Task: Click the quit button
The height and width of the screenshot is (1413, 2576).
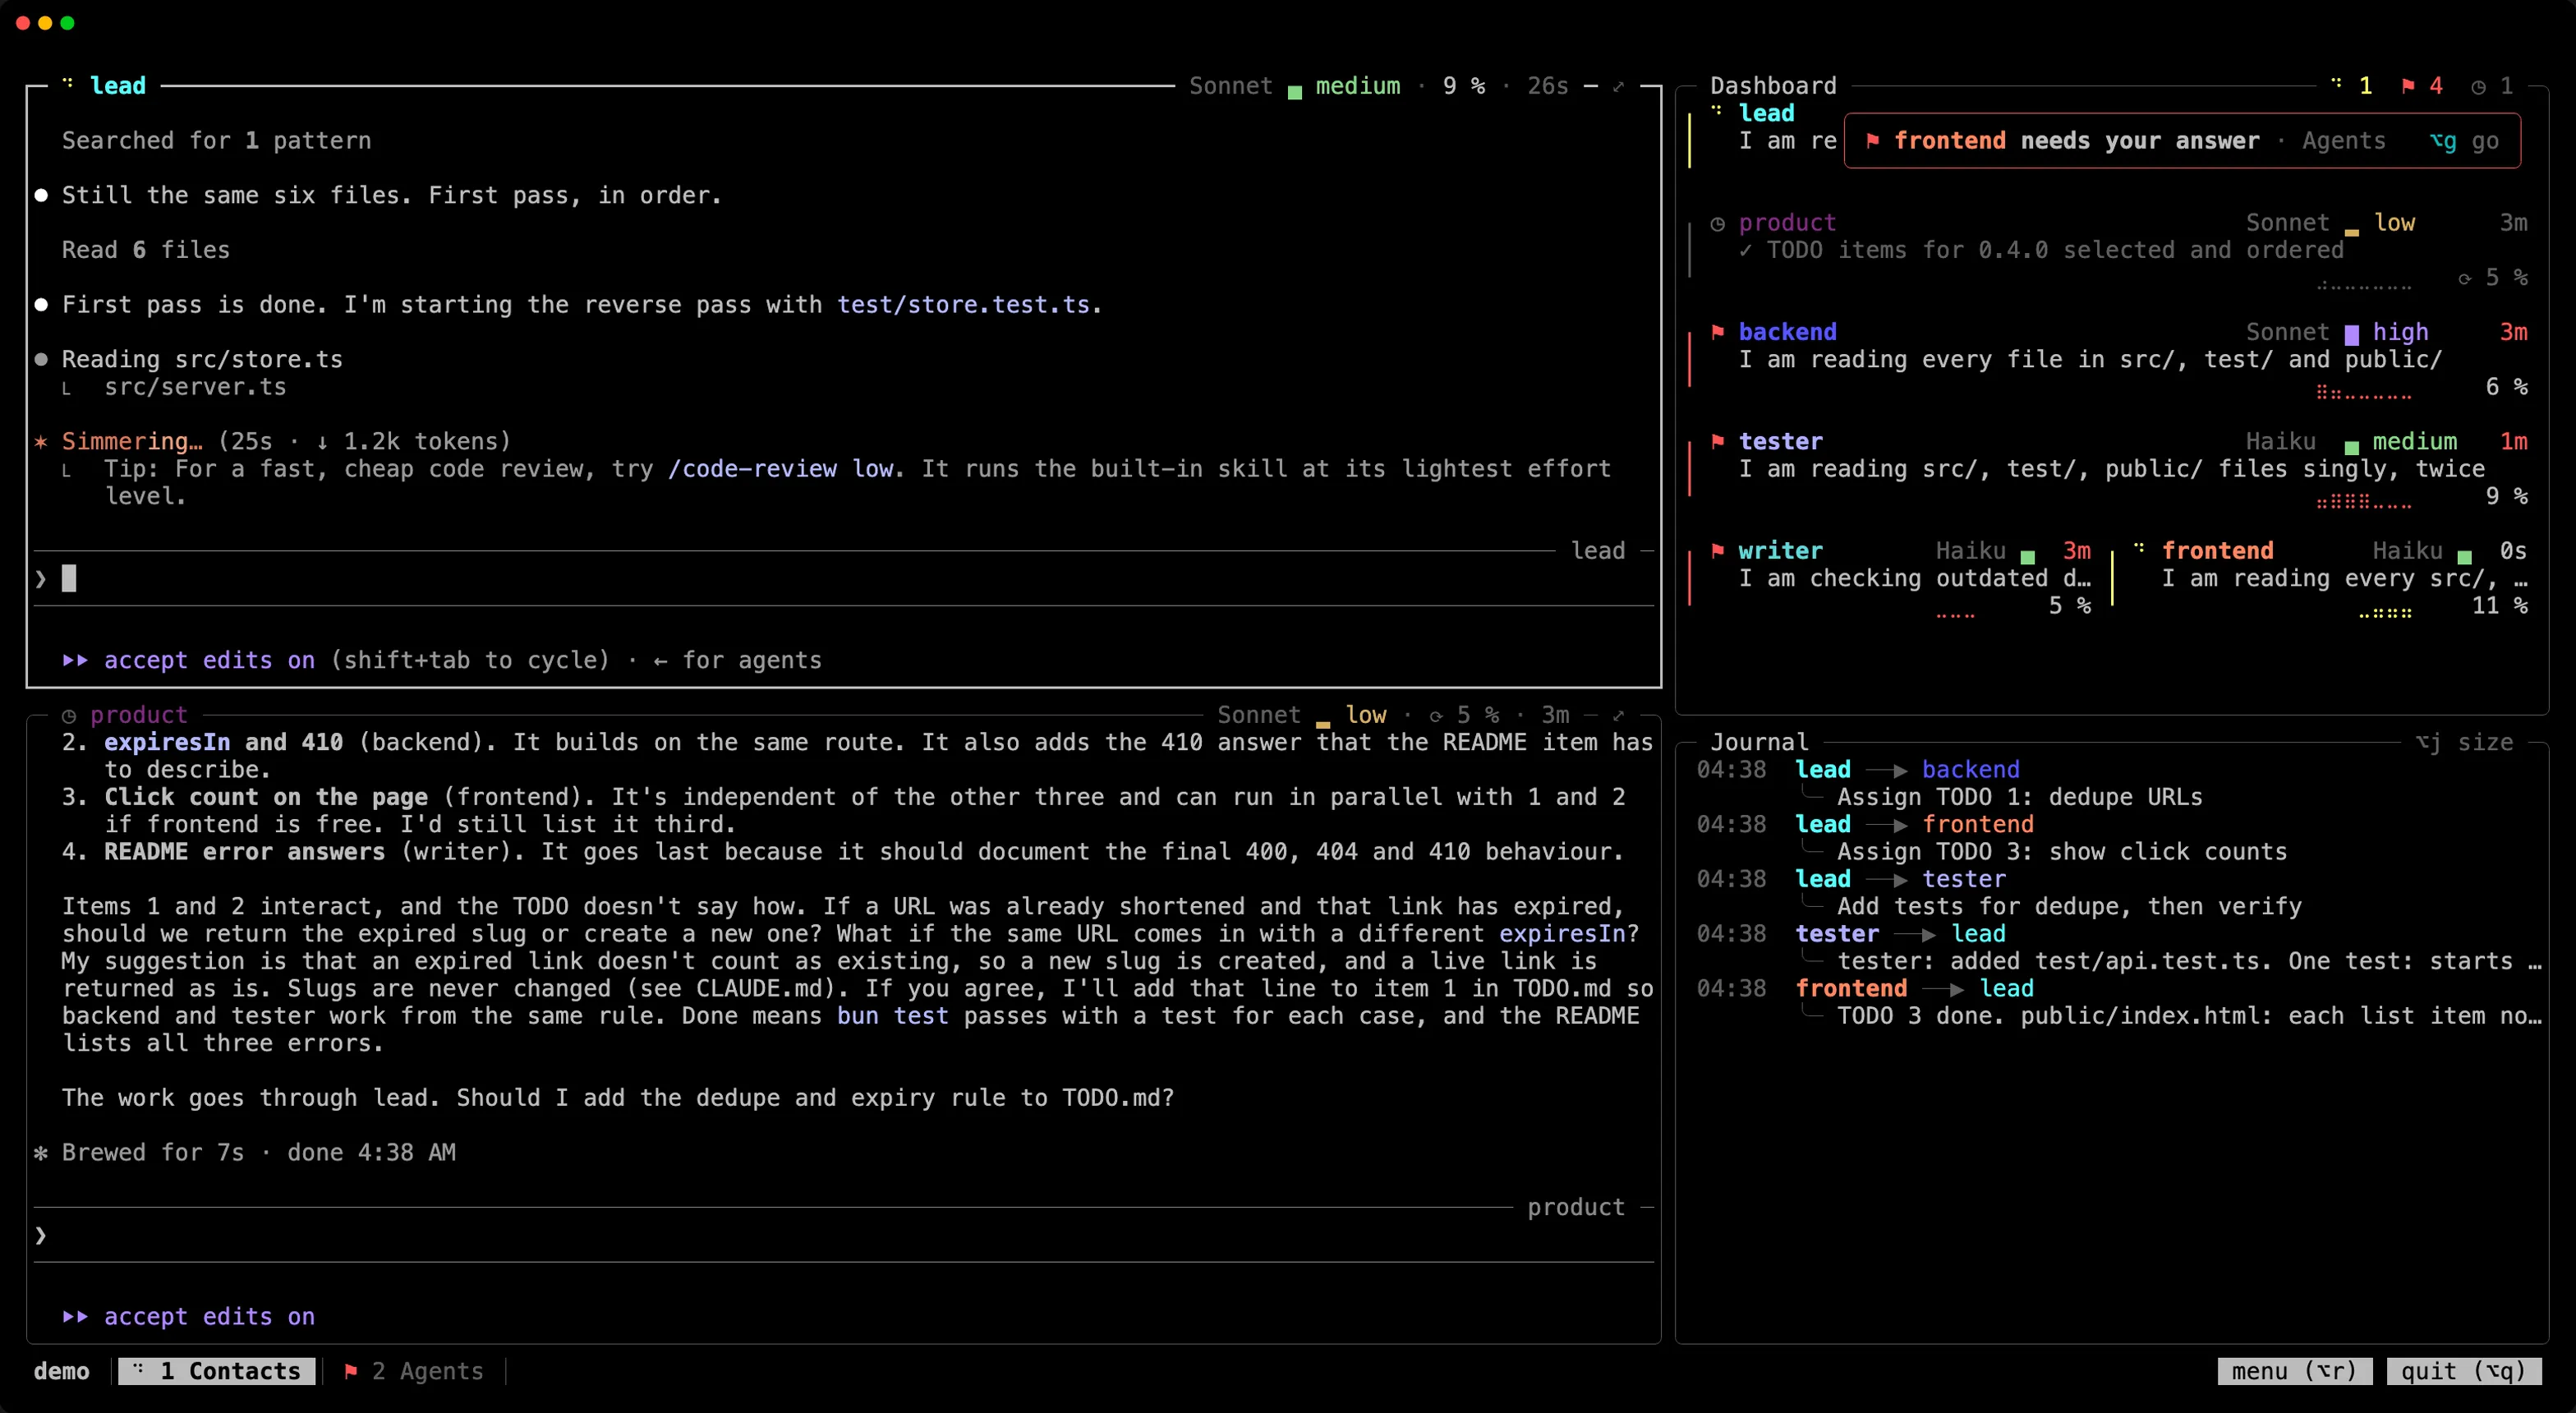Action: [2463, 1371]
